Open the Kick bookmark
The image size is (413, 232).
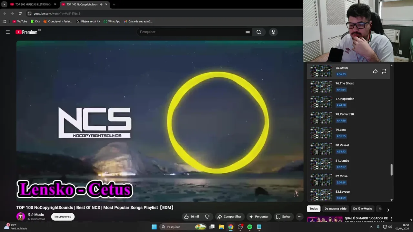[x=35, y=22]
